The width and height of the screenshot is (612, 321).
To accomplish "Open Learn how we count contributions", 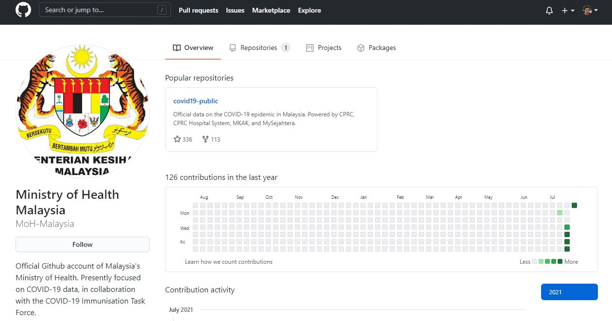I will point(229,261).
